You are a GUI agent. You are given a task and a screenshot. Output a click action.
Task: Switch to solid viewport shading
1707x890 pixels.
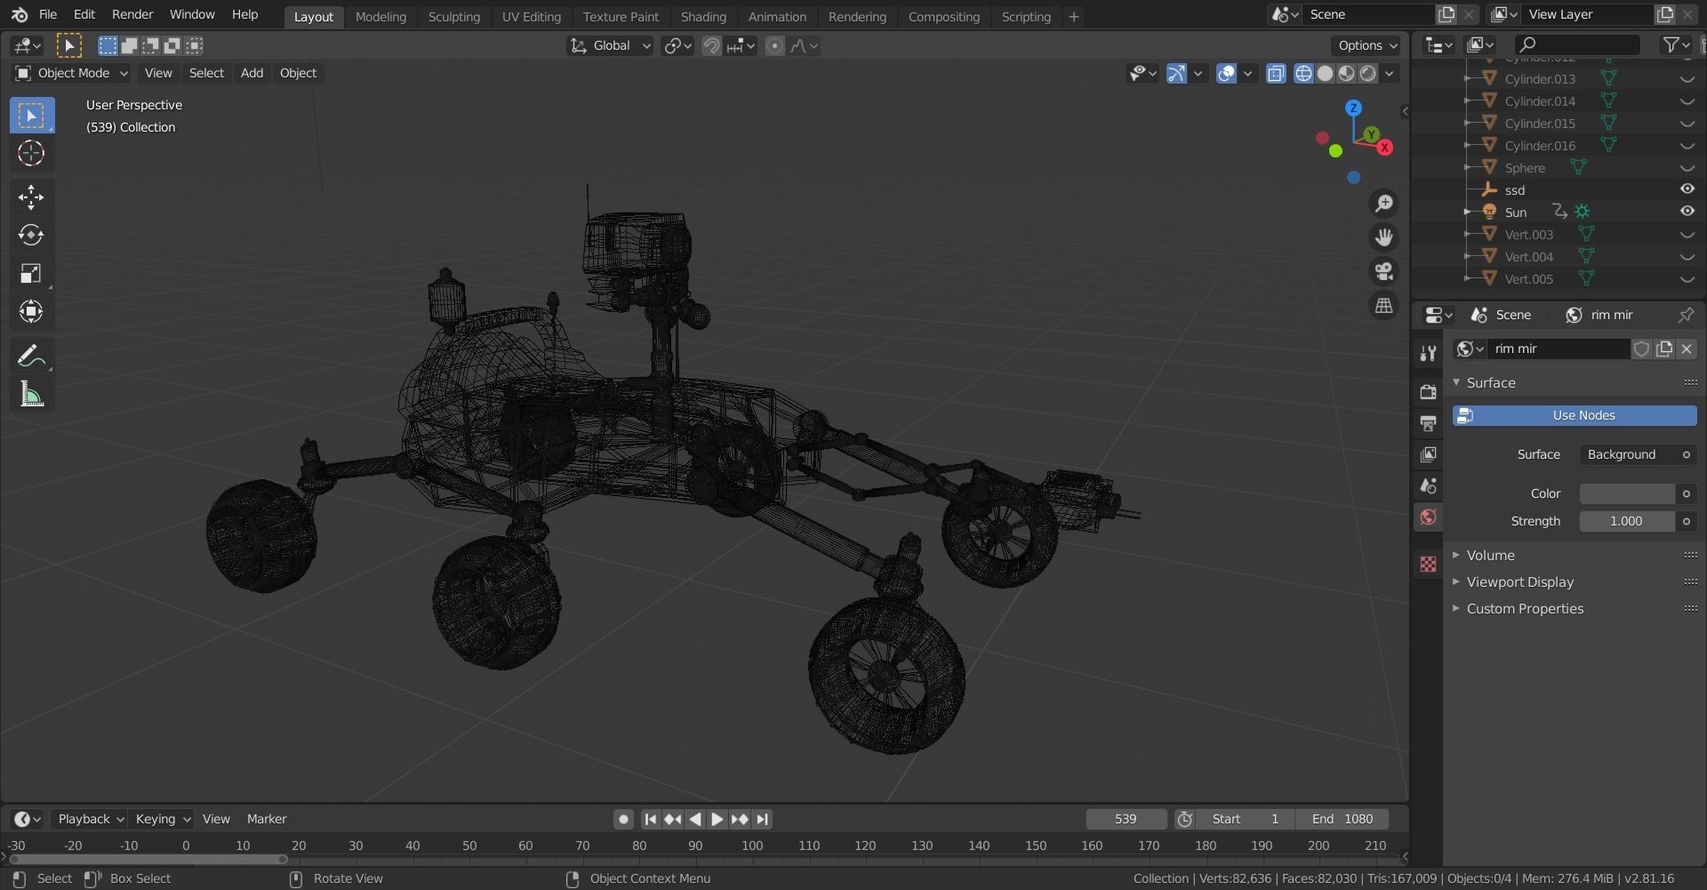click(x=1325, y=74)
